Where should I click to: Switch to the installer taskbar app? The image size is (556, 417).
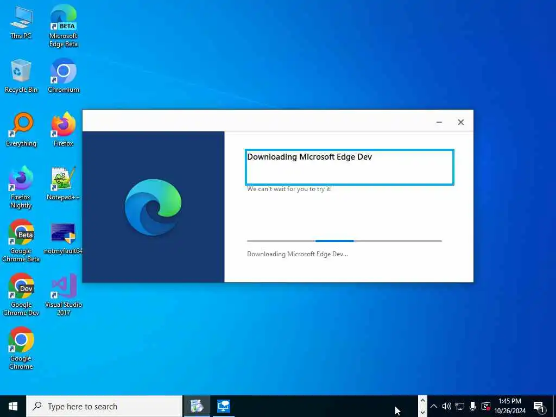click(197, 406)
